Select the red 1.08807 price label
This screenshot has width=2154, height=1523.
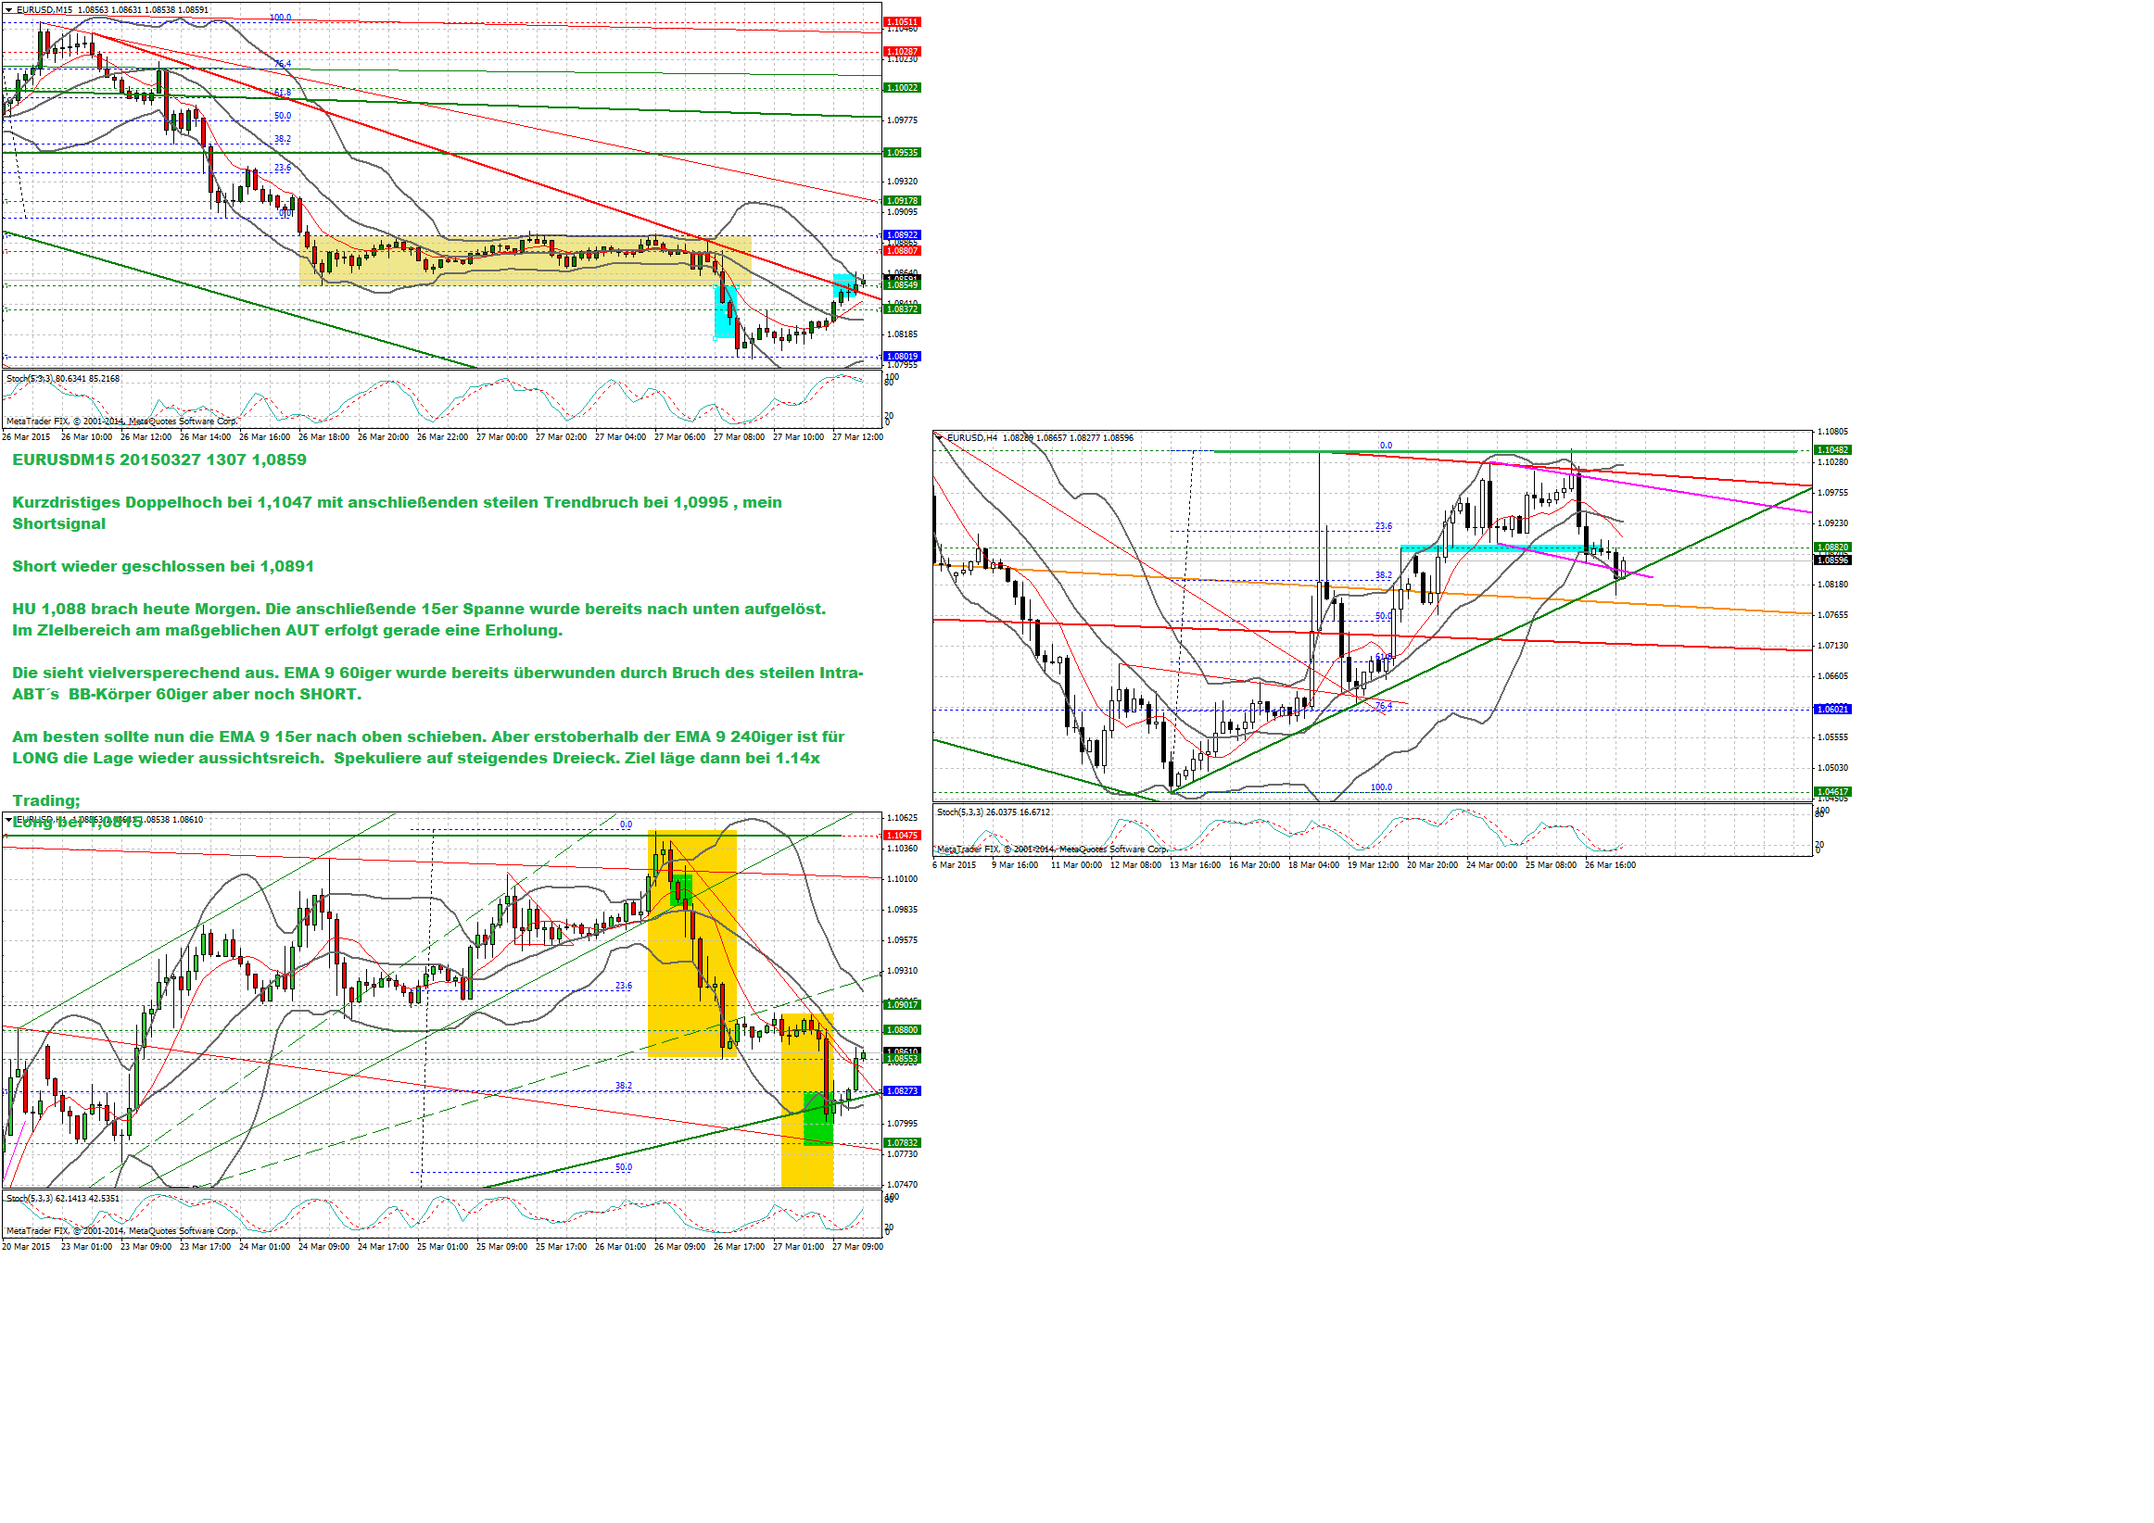point(903,251)
